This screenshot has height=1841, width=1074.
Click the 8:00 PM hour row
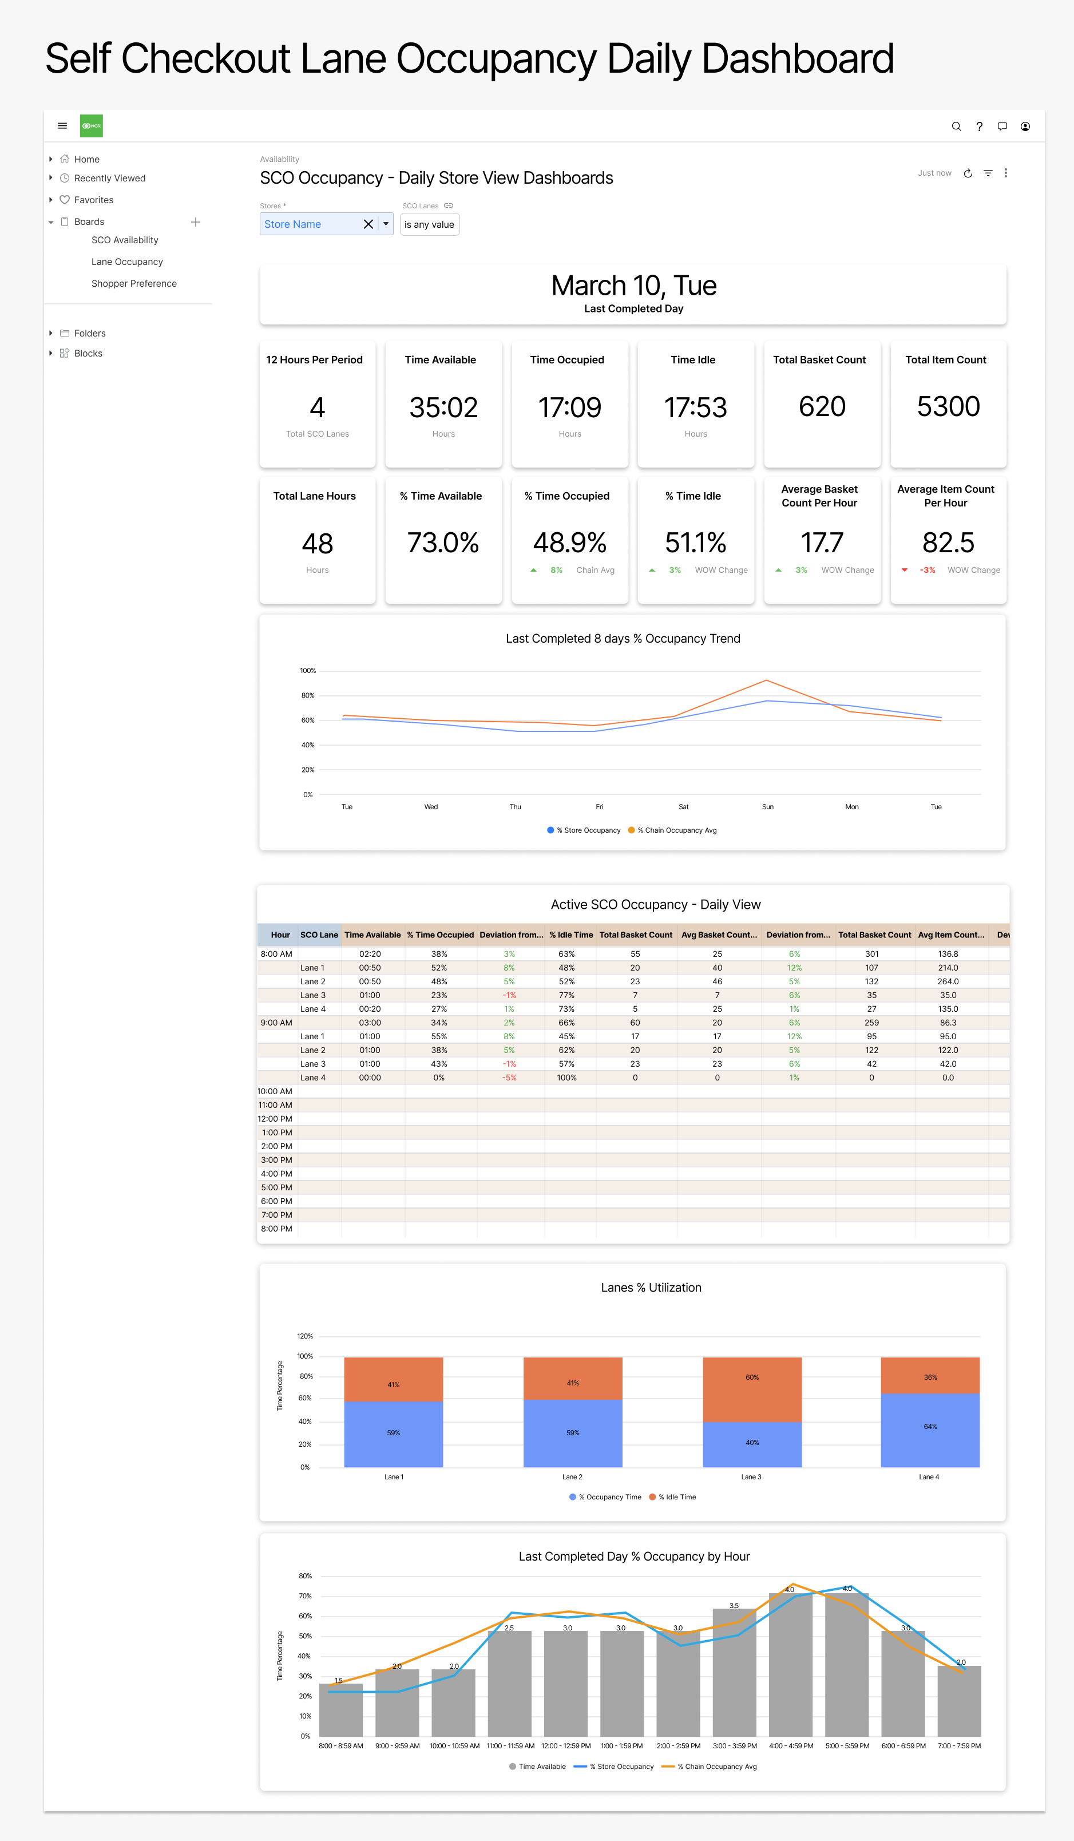[633, 1229]
